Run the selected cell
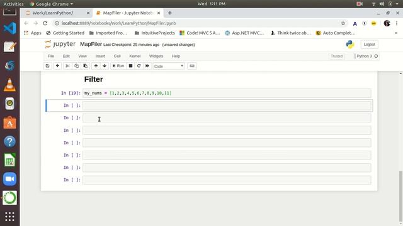This screenshot has height=226, width=403. click(118, 66)
